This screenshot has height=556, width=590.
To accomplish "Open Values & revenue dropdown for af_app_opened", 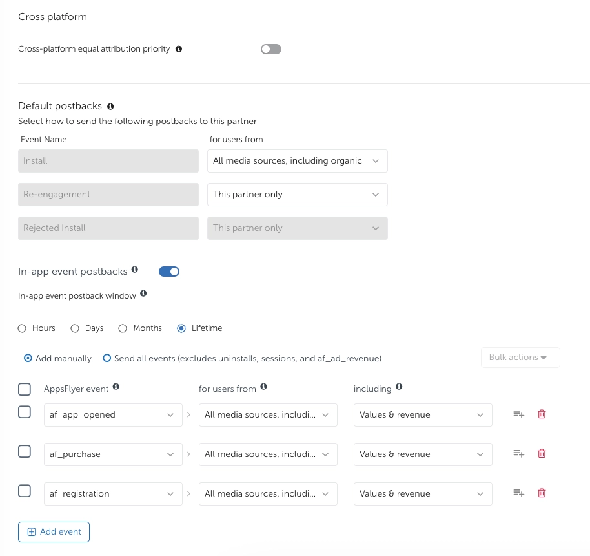I will click(422, 415).
